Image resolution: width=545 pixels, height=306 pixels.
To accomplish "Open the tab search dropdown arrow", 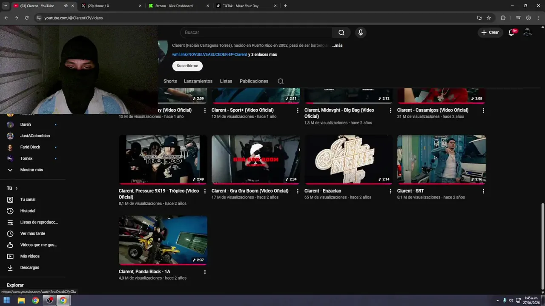I will (6, 6).
